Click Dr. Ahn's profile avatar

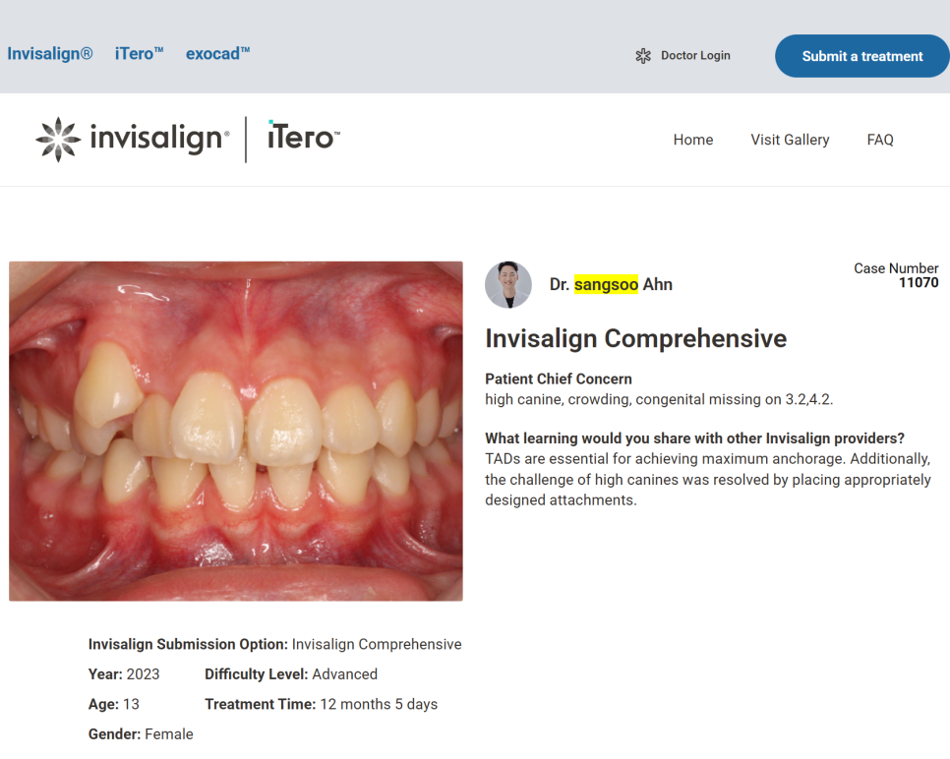click(x=508, y=285)
